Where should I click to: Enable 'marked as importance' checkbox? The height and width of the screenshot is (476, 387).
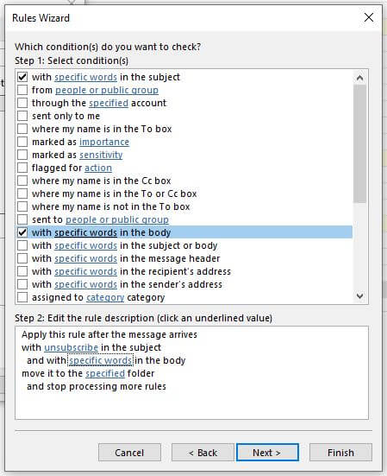[22, 142]
